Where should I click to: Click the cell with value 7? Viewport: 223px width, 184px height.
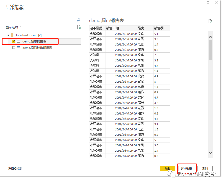[x=162, y=55]
